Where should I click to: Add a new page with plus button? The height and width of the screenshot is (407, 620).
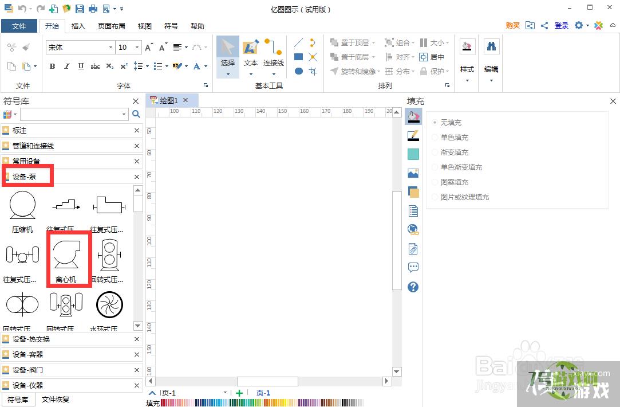[x=239, y=393]
